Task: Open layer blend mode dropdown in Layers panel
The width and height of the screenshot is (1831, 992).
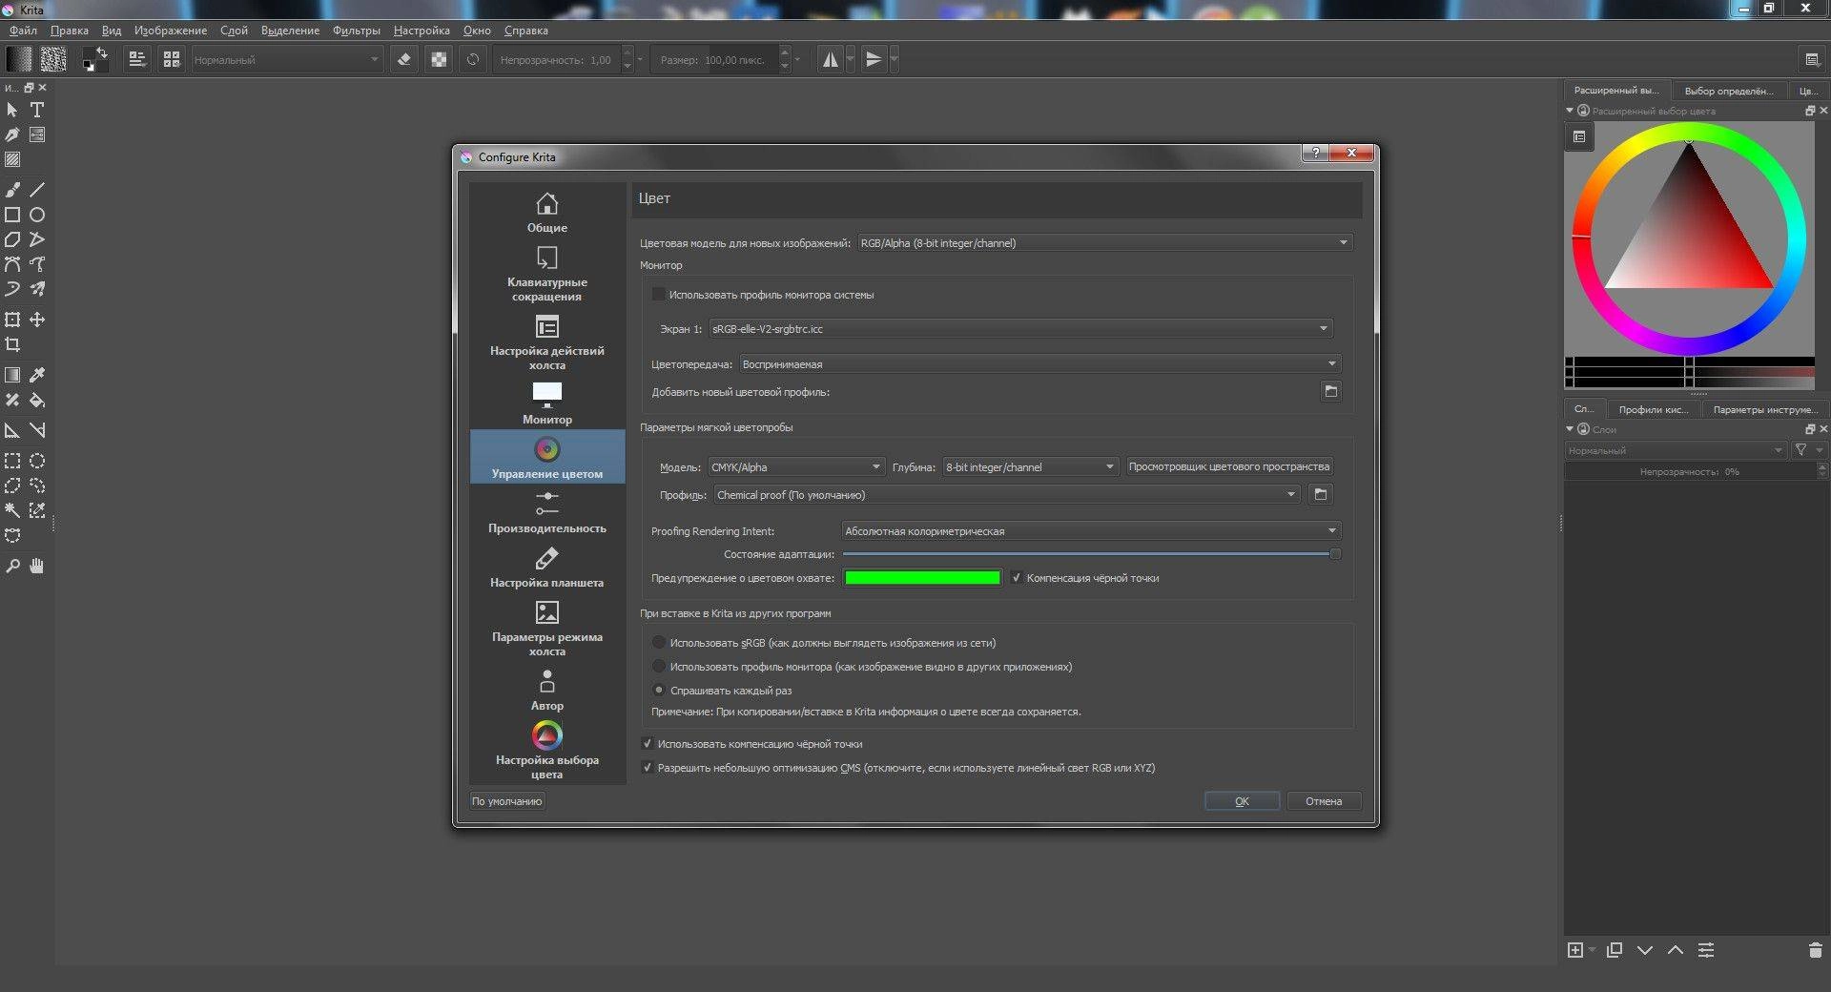Action: pos(1677,450)
